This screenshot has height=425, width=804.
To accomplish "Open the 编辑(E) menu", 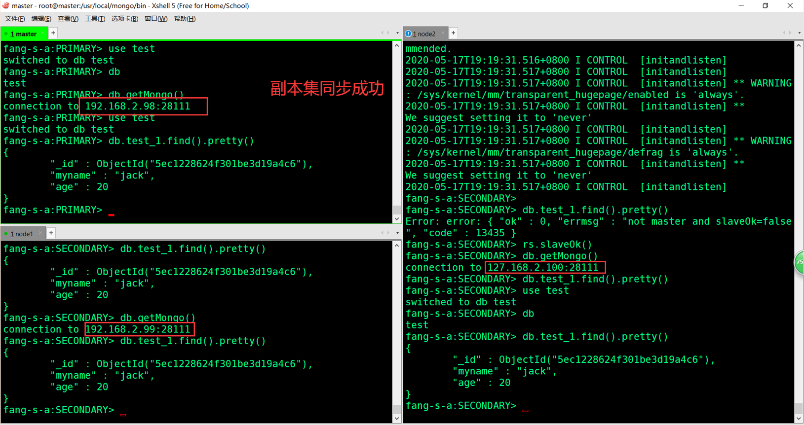I will [x=41, y=19].
